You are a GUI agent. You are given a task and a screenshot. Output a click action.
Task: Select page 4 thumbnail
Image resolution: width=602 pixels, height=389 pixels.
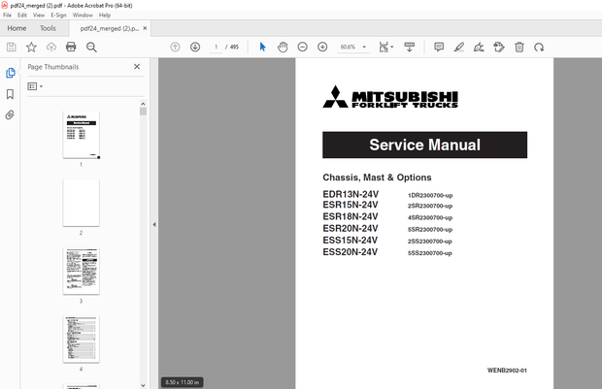coord(82,340)
